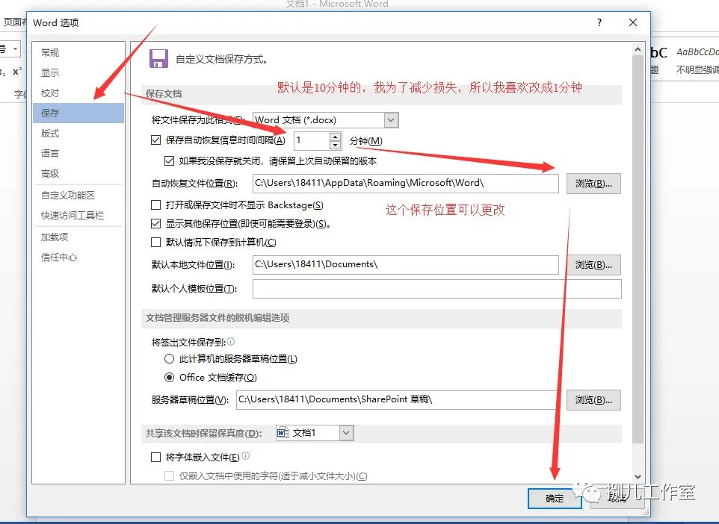This screenshot has height=524, width=719.
Task: Click the superscript x² icon in Word ribbon
Action: point(17,72)
